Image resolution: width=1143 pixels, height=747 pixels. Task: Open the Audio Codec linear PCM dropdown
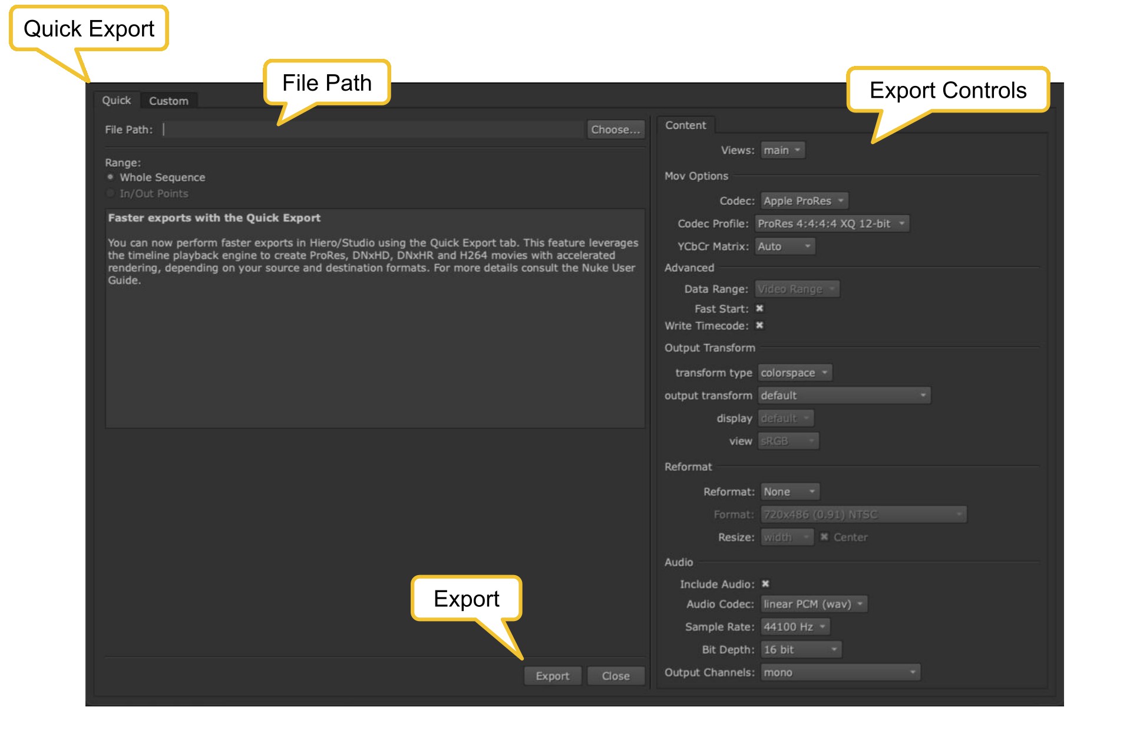(x=813, y=604)
